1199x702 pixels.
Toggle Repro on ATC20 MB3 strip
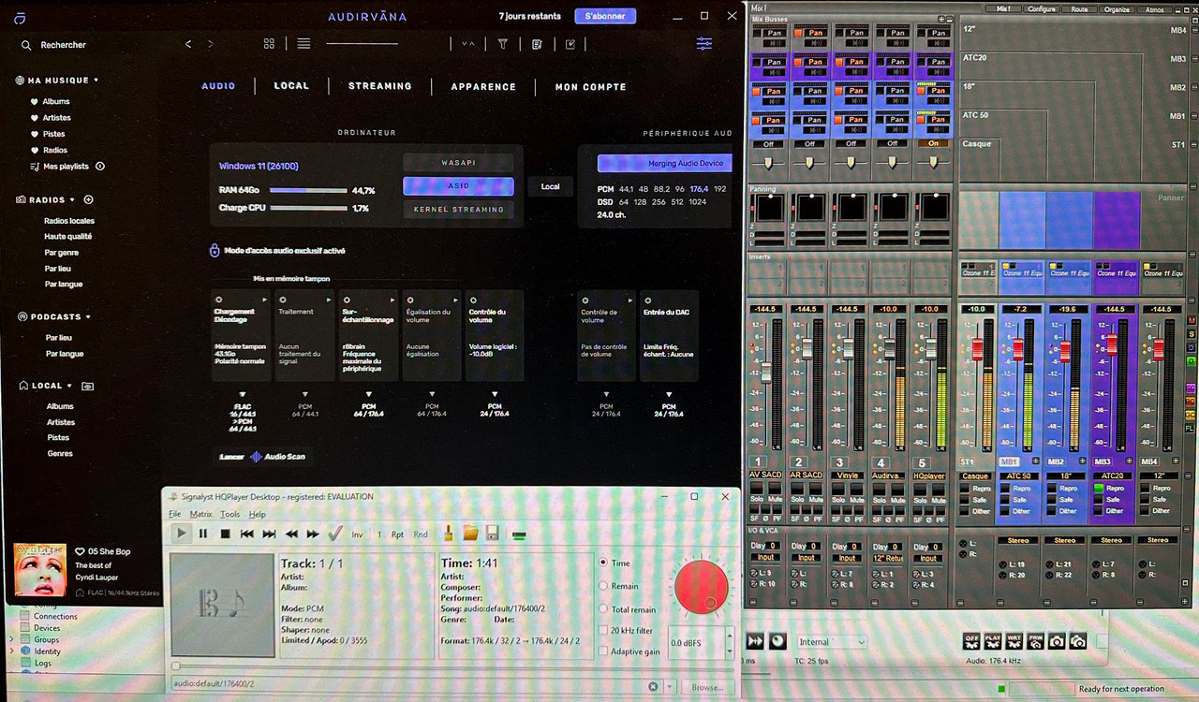[1100, 488]
